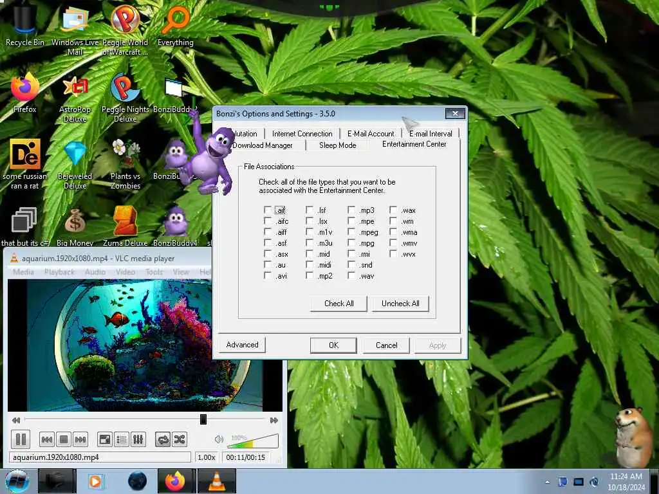Check the .aif file type box

click(x=268, y=210)
